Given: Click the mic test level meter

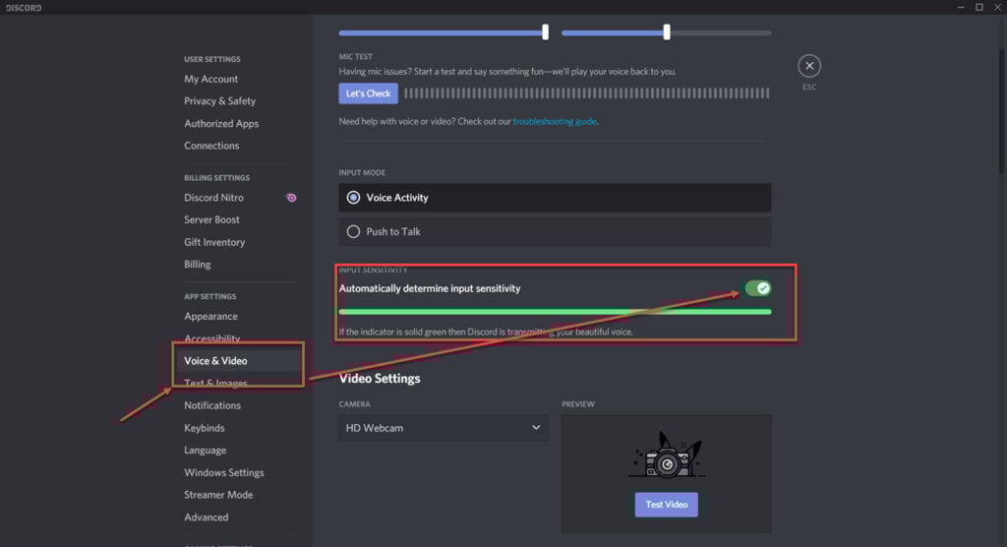Looking at the screenshot, I should pyautogui.click(x=586, y=93).
